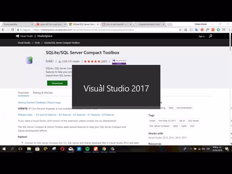The width and height of the screenshot is (232, 174).
Task: Open the Mail app on the taskbar
Action: coord(71,149)
